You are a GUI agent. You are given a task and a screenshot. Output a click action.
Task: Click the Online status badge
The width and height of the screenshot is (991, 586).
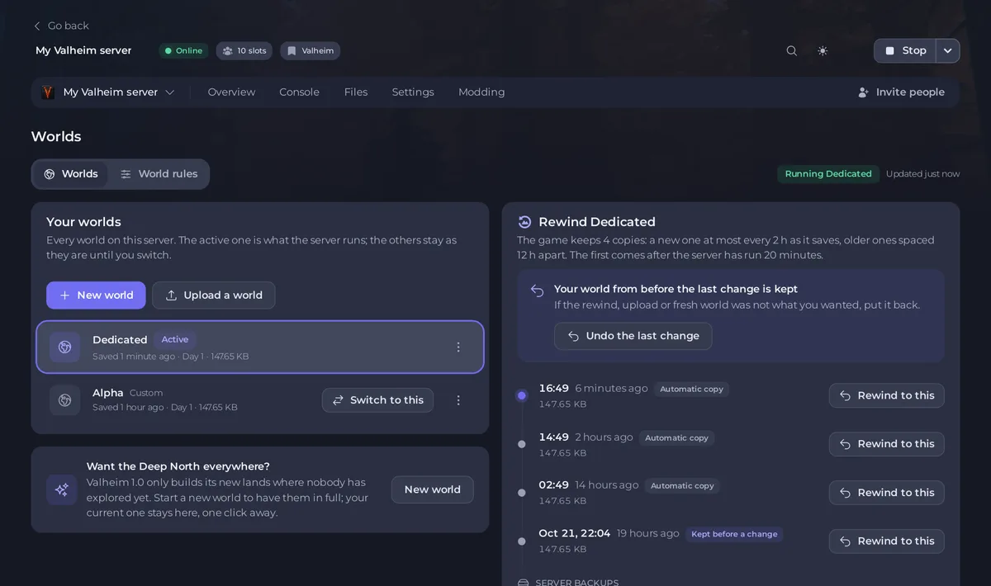tap(183, 50)
